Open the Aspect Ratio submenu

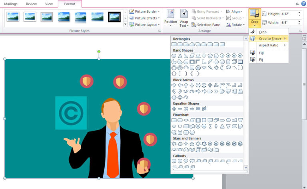pos(269,45)
